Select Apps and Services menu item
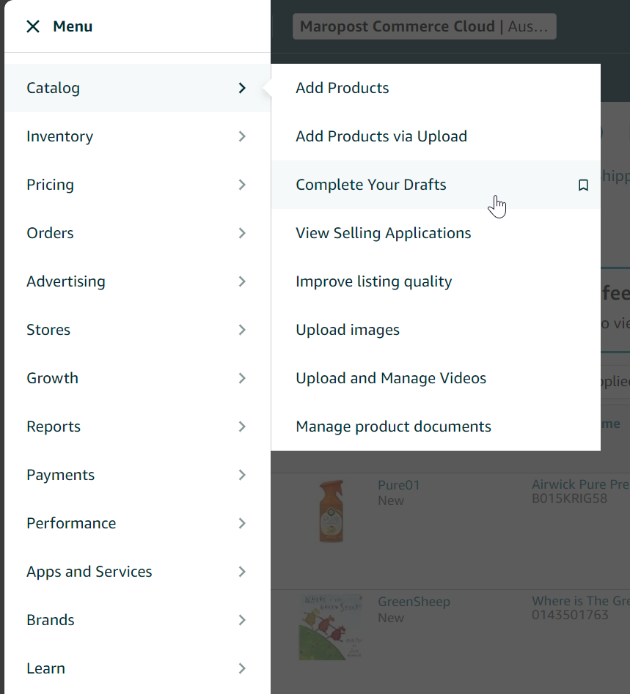Image resolution: width=630 pixels, height=694 pixels. (137, 572)
